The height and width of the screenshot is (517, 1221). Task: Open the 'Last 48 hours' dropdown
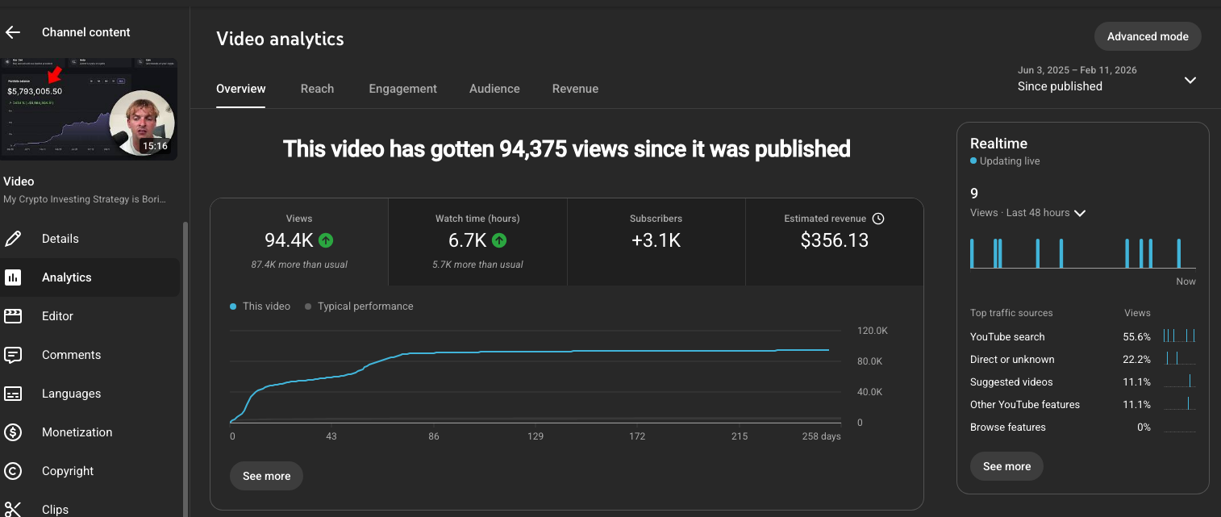[x=1080, y=212]
